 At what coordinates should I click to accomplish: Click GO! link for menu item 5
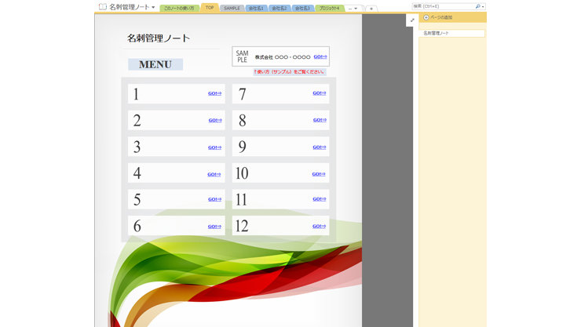coord(214,199)
